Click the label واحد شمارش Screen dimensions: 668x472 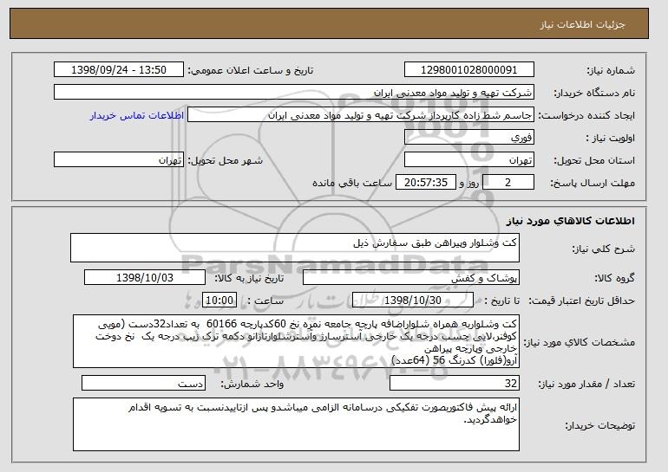(x=252, y=384)
